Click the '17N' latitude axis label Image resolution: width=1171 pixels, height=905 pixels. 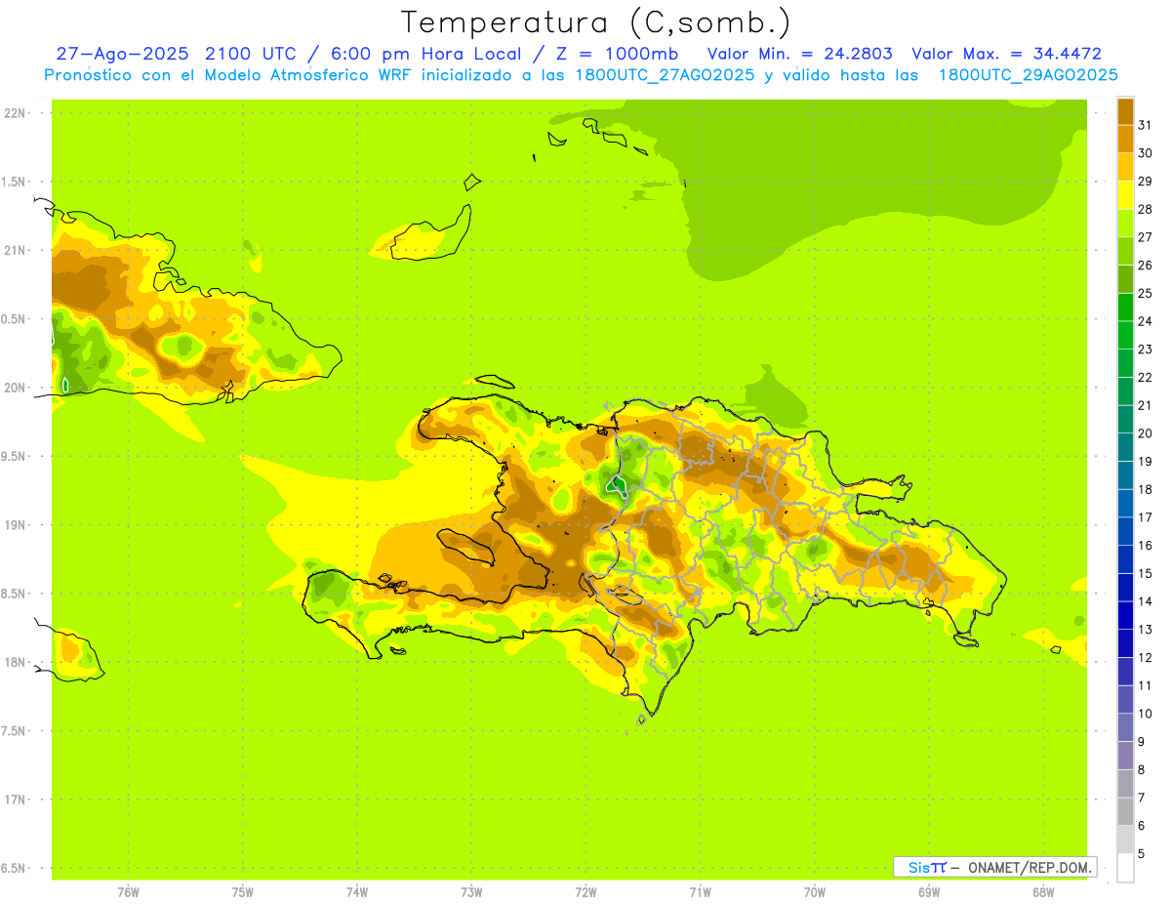[x=16, y=800]
